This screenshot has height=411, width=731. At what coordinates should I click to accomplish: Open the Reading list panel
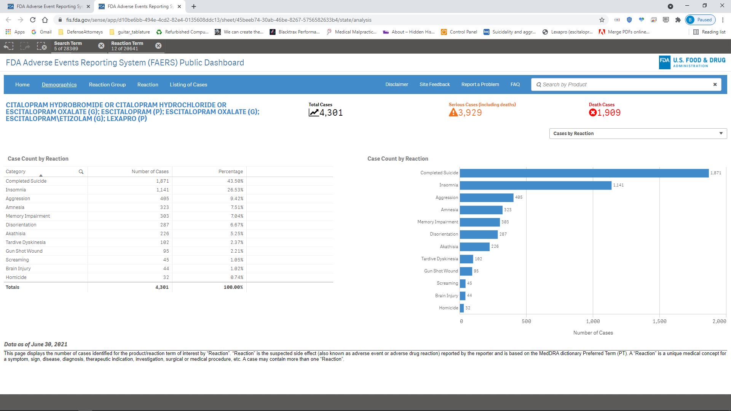(x=709, y=32)
